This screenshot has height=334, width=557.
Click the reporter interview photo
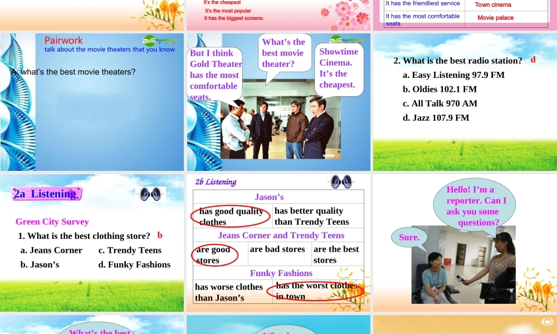tap(463, 264)
